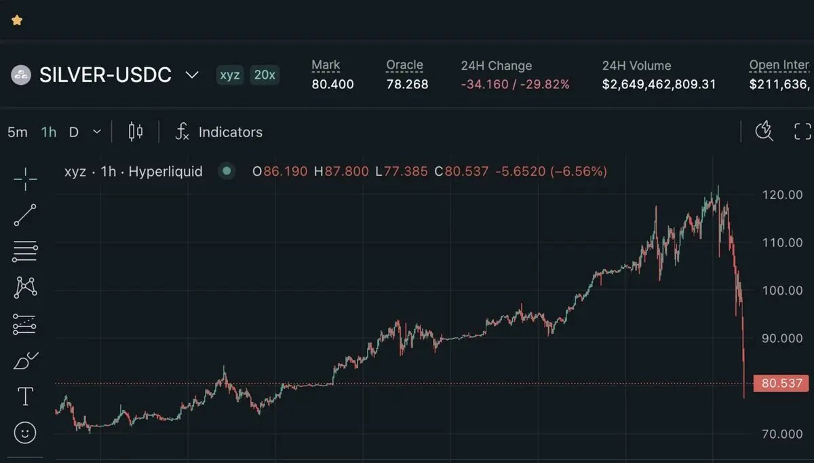Open candlestick chart type selector
Viewport: 814px width, 463px height.
[136, 132]
